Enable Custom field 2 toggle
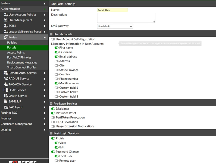The width and height of the screenshot is (216, 163). [x=57, y=92]
